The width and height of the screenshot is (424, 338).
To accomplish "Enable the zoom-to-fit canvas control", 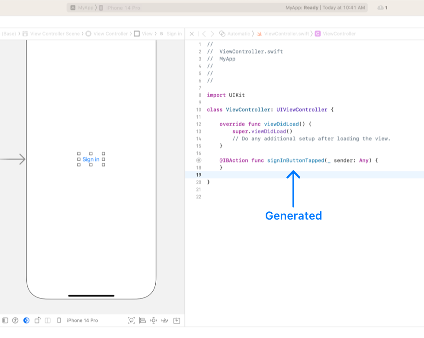I will coord(131,320).
